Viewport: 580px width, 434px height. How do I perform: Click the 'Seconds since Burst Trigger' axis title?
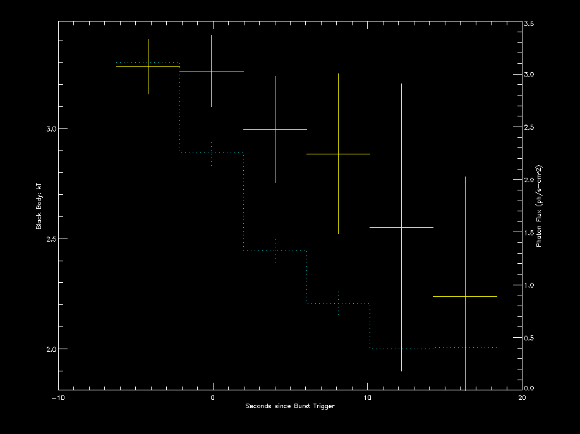[290, 406]
